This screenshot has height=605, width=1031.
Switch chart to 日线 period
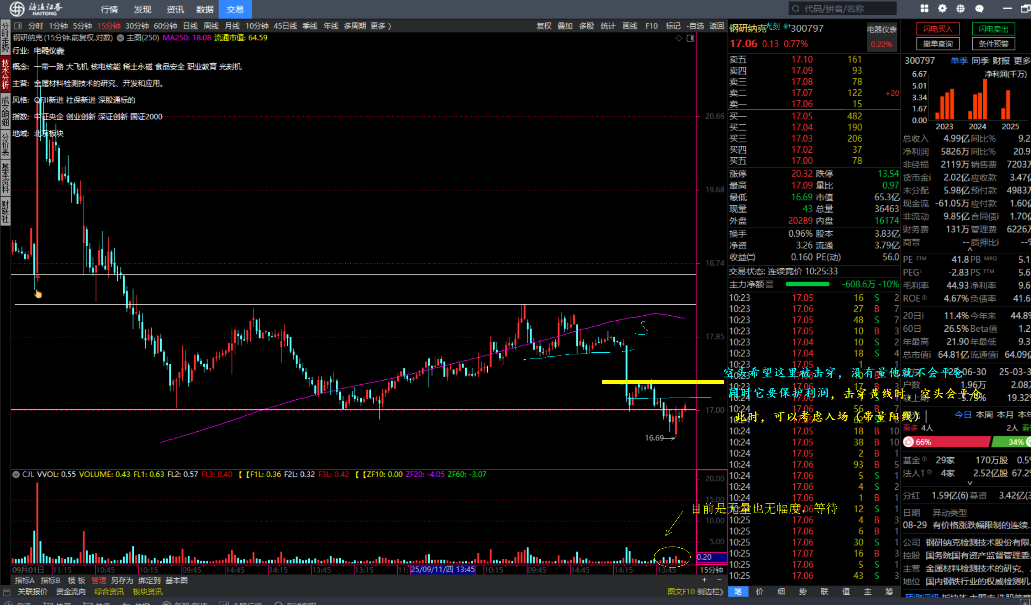point(190,26)
